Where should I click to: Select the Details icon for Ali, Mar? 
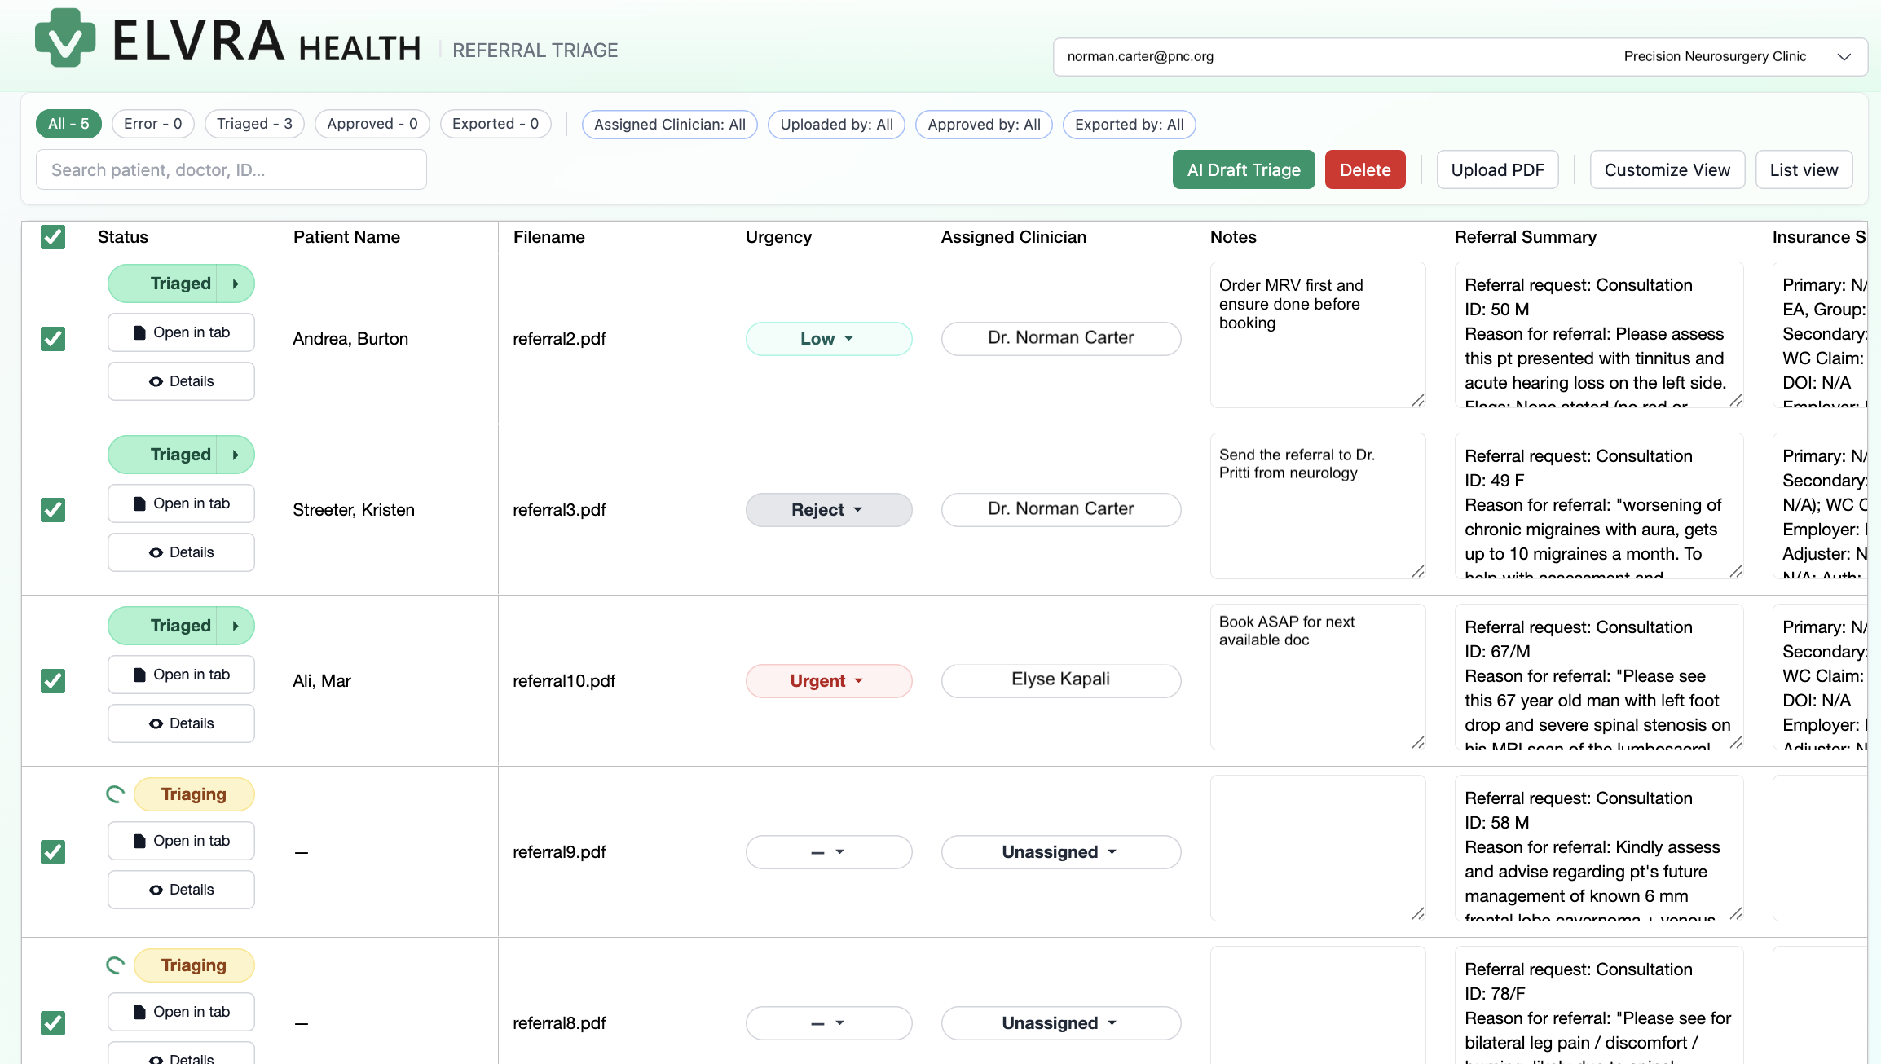(x=180, y=723)
